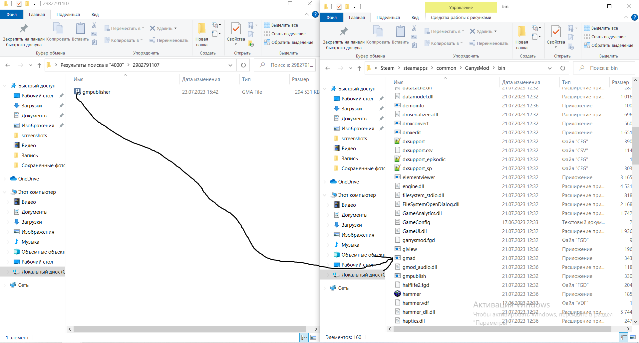Switch to Поделиться tab in left window

[x=68, y=14]
